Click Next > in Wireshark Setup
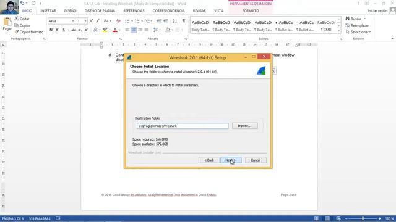This screenshot has height=222, width=396. point(231,160)
